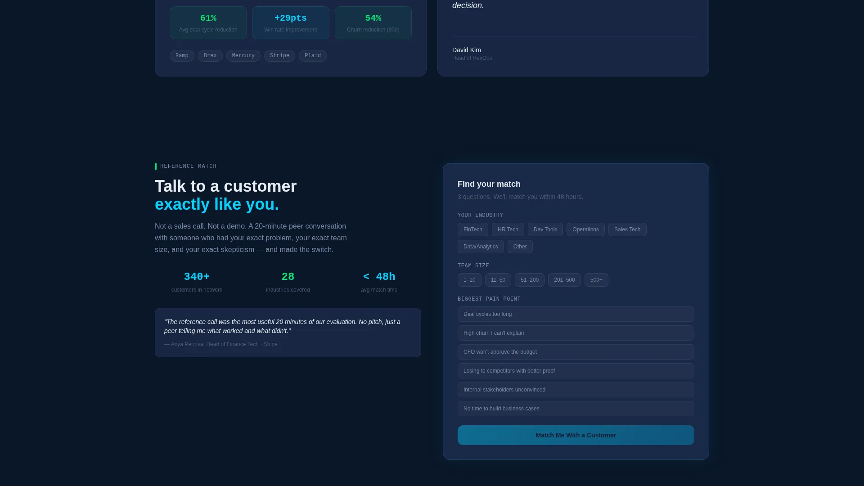Choose High churn I can't explain
Image resolution: width=864 pixels, height=486 pixels.
click(x=576, y=333)
